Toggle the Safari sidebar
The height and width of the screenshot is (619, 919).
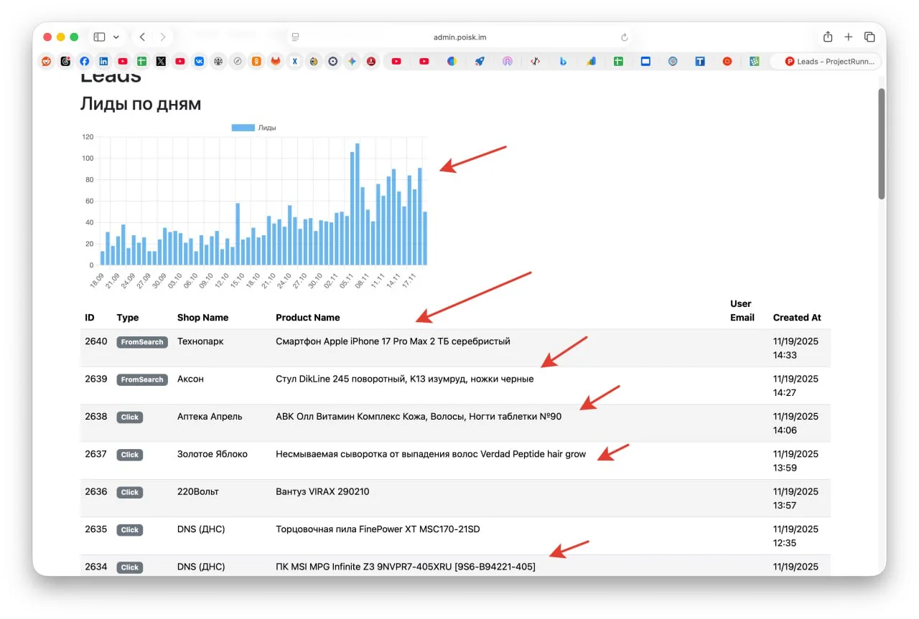(100, 37)
